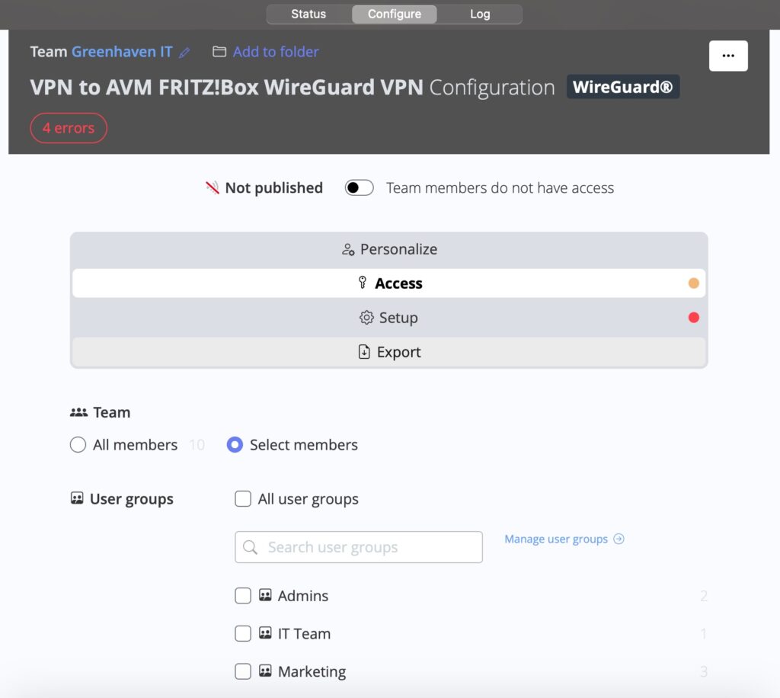
Task: Click the pencil edit icon beside Greenhaven IT
Action: [184, 53]
